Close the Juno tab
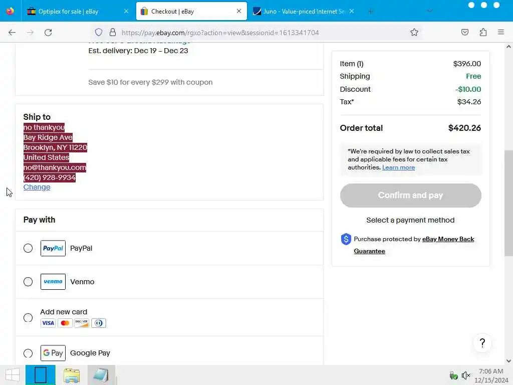This screenshot has width=513, height=385. (352, 11)
